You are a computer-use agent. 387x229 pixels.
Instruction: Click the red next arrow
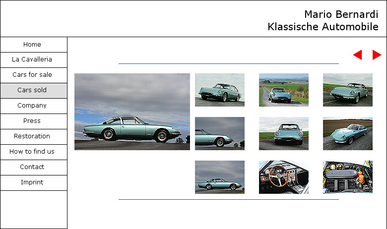coord(377,55)
